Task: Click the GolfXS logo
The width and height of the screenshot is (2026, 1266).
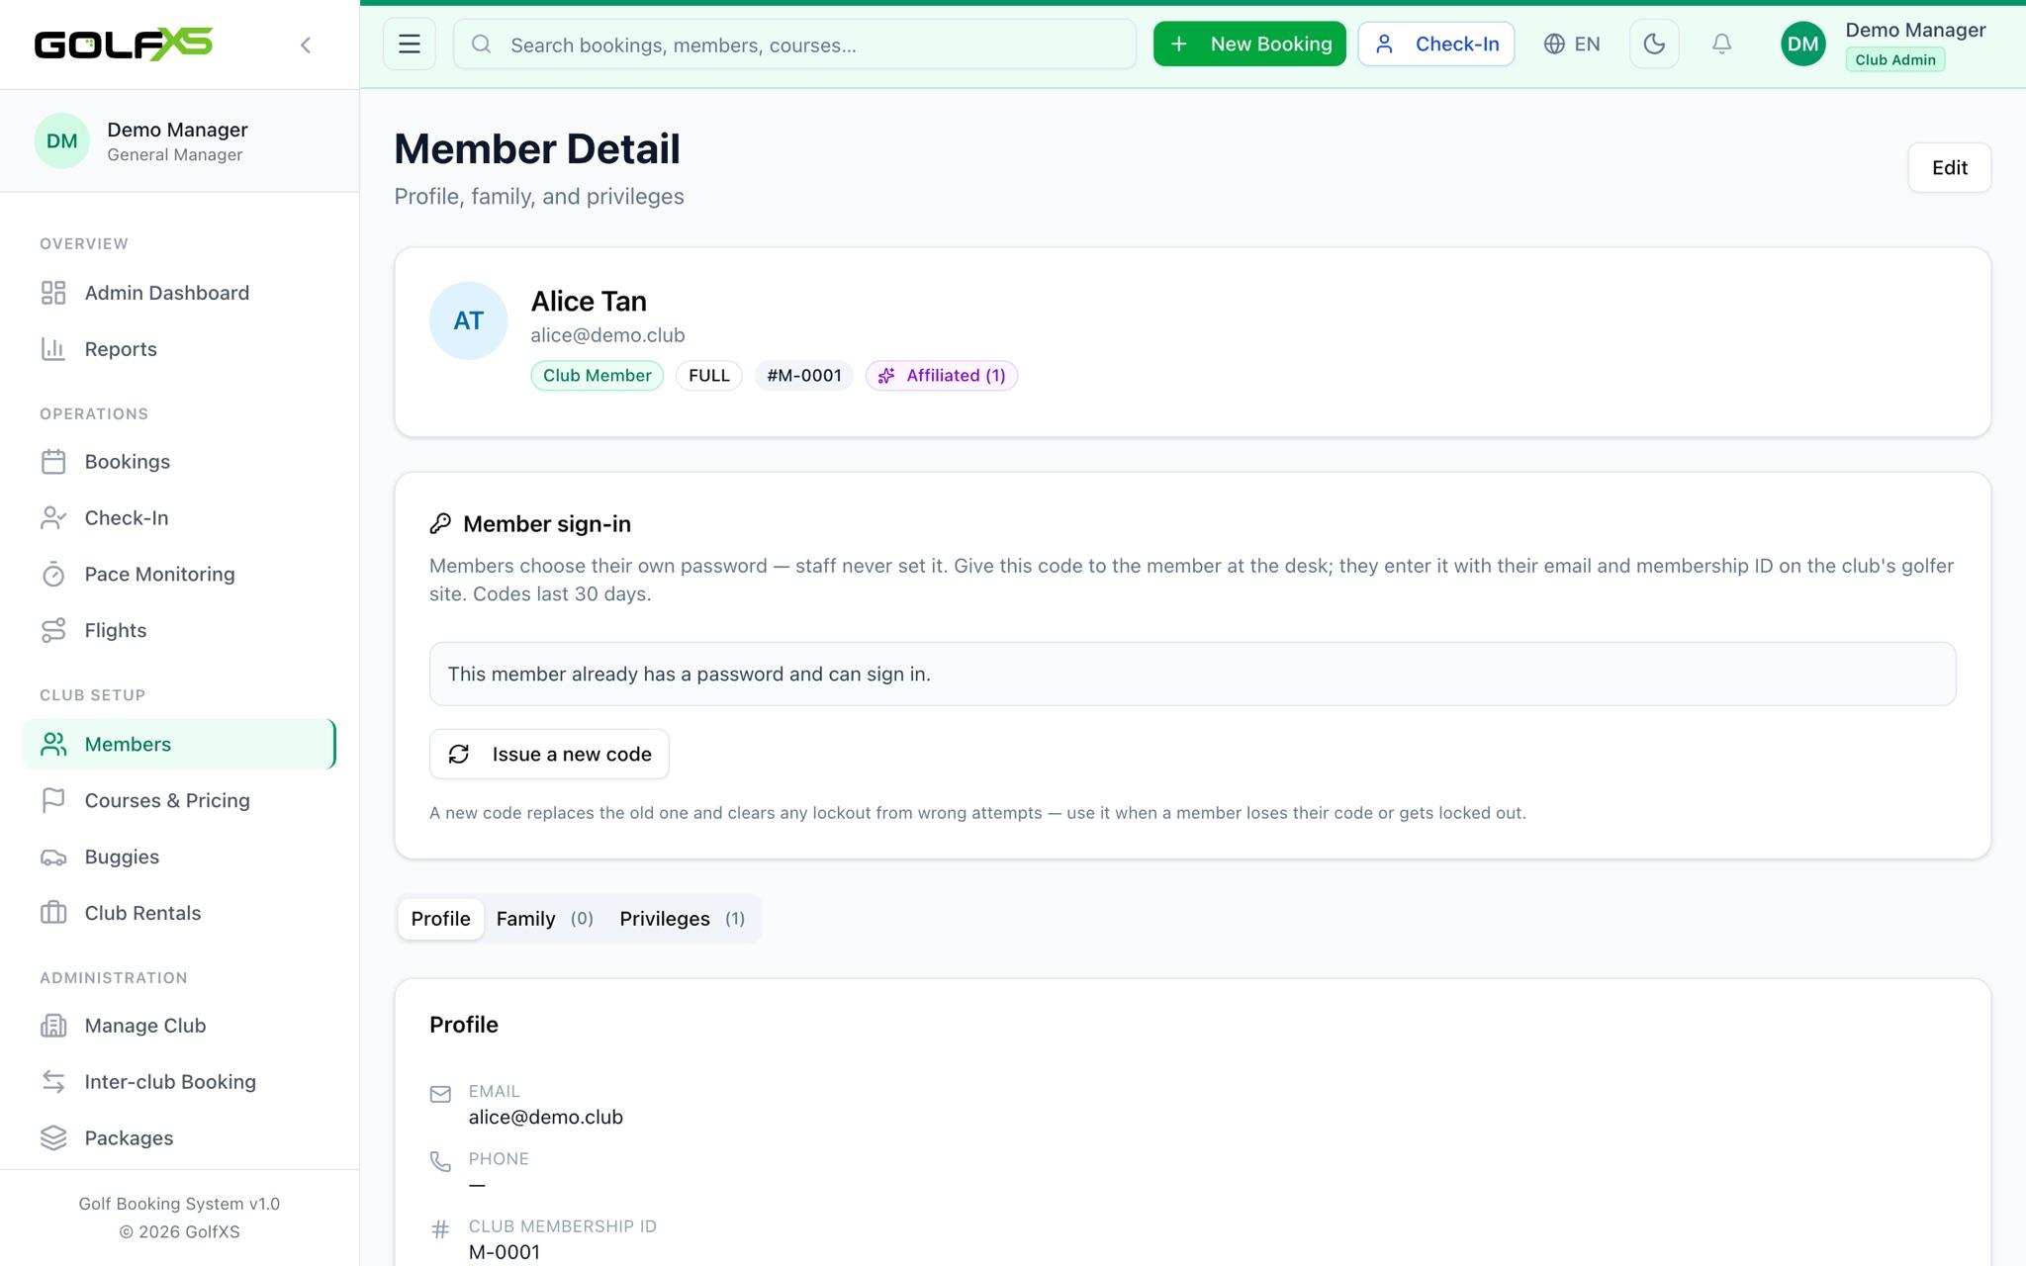Action: coord(124,45)
